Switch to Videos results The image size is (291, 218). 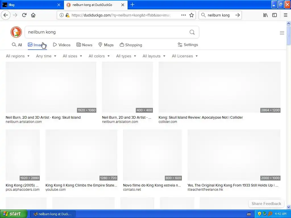[62, 45]
